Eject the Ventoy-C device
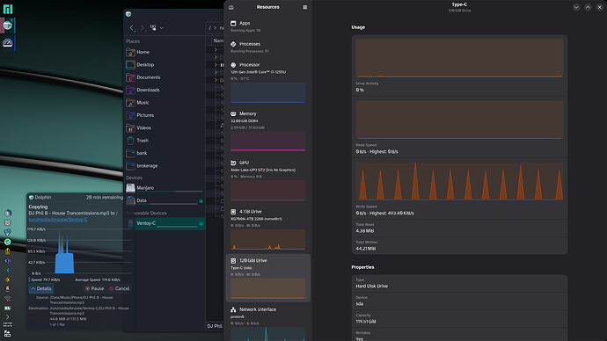This screenshot has height=341, width=607. tap(201, 224)
